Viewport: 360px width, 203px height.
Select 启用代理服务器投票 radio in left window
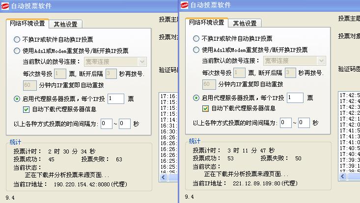18,99
